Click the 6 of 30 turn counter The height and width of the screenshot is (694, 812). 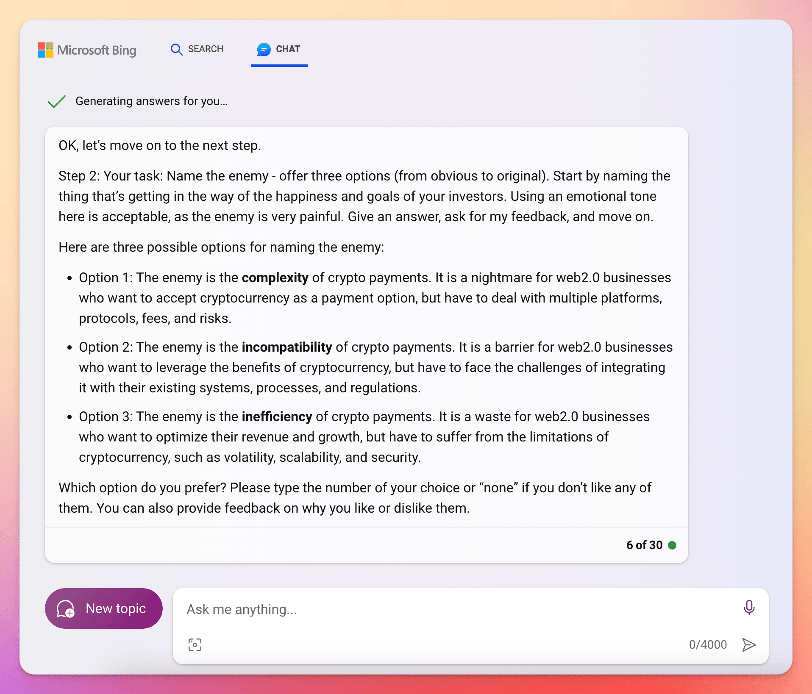(x=644, y=545)
